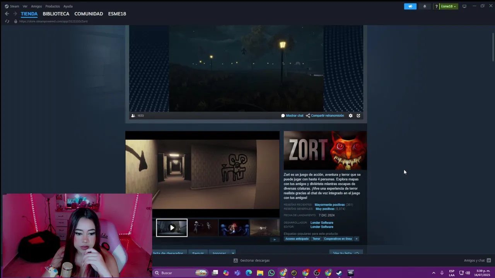Open developer Londer Software link
The width and height of the screenshot is (495, 278).
click(322, 223)
